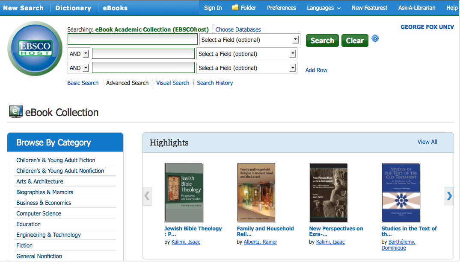Open Help in top bar
Screen dimensions: 460x262
(452, 8)
